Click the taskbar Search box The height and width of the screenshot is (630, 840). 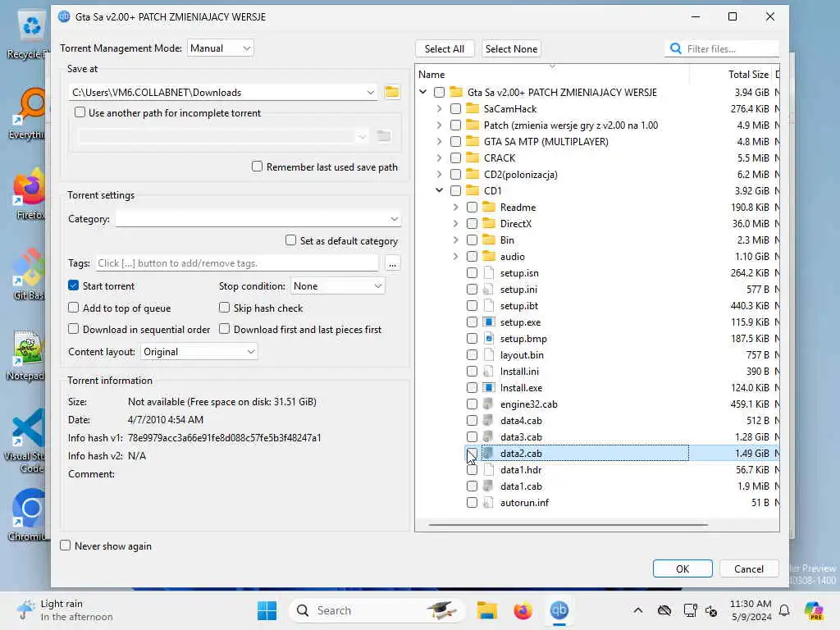pos(377,610)
